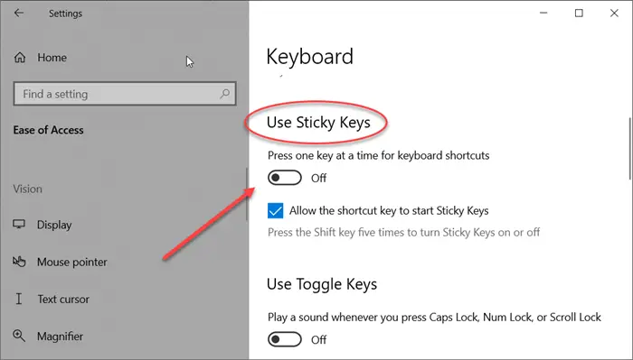Go back using the Settings back arrow

pos(19,13)
